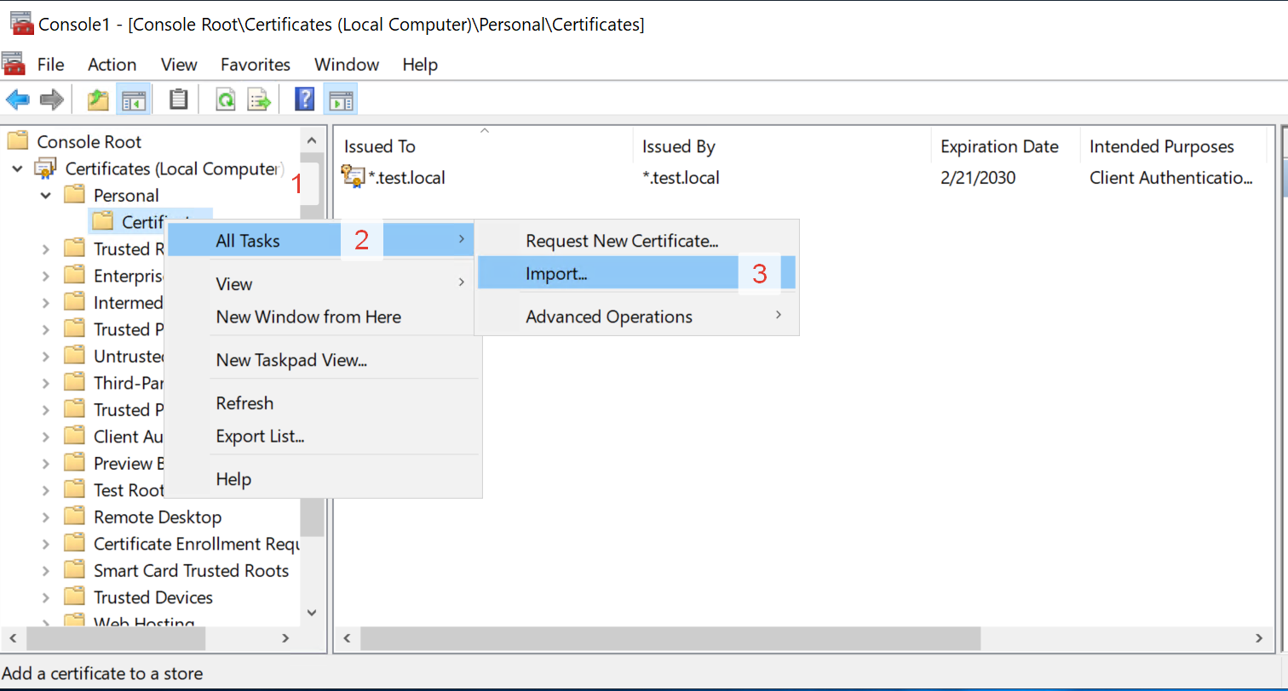Expand the Trusted Devices node
This screenshot has height=691, width=1288.
click(x=46, y=597)
